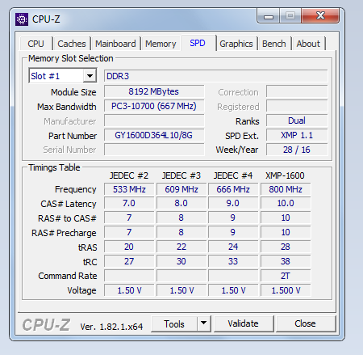
Task: Click the tRC value 27
Action: point(129,261)
